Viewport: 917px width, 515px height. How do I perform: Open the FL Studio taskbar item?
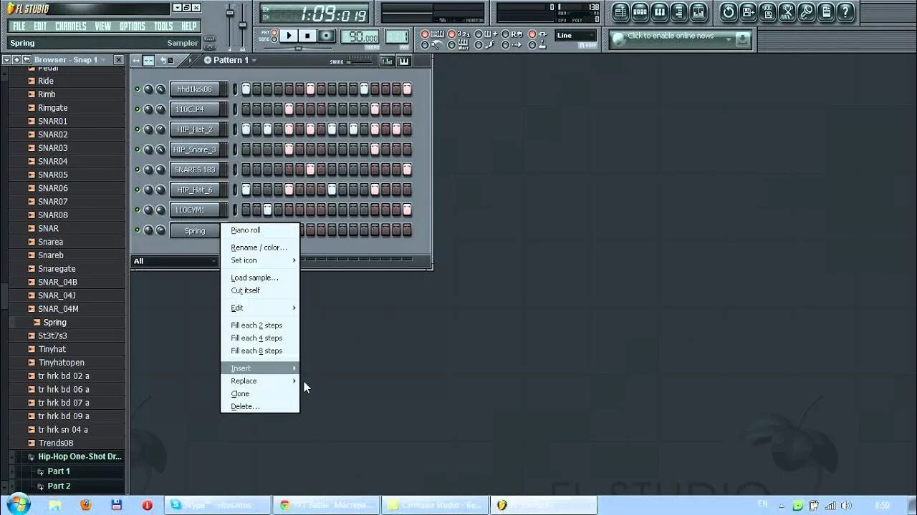[x=543, y=505]
